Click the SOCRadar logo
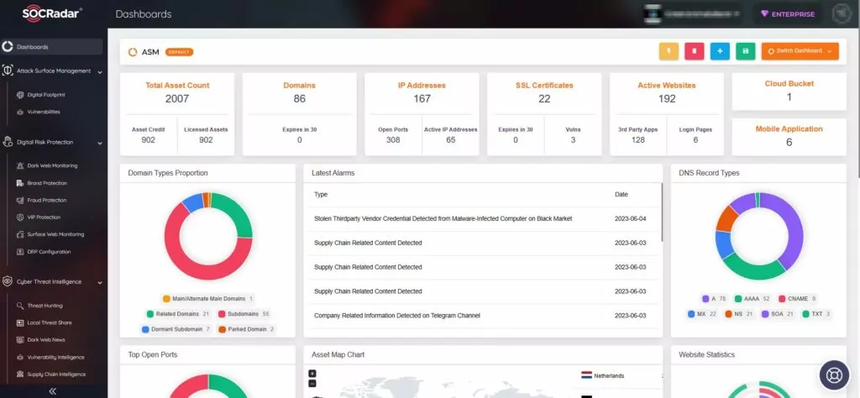This screenshot has height=398, width=860. tap(53, 13)
